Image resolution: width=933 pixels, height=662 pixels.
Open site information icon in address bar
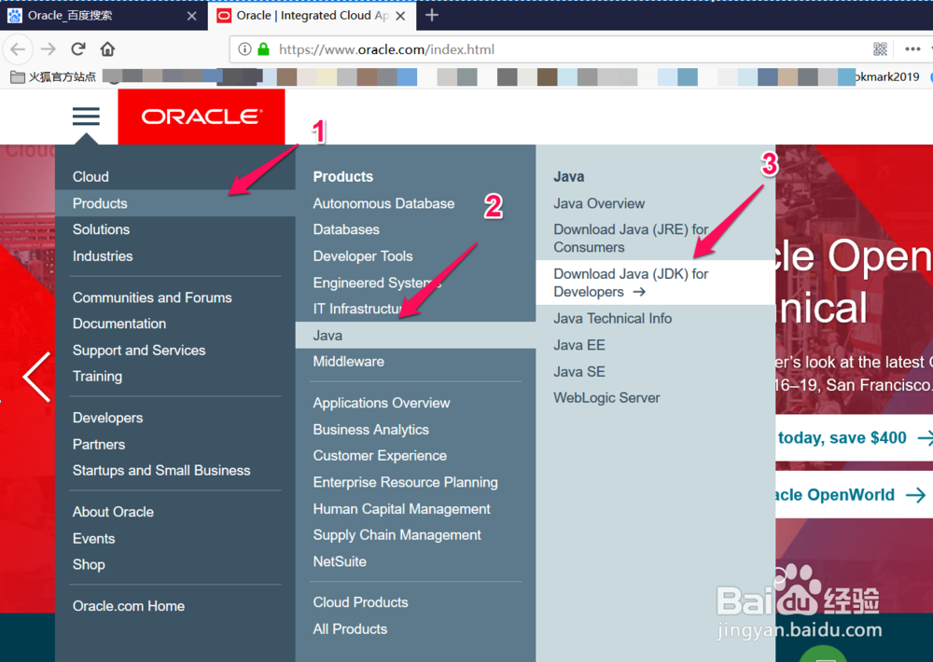pos(244,48)
